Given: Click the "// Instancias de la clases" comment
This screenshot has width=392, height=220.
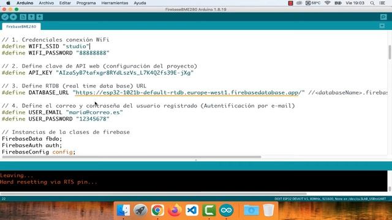Looking at the screenshot, I should [66, 132].
